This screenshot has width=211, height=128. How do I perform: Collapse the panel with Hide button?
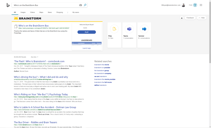[202, 18]
